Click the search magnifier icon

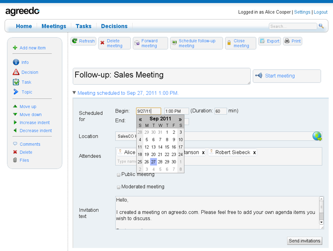[x=321, y=26]
